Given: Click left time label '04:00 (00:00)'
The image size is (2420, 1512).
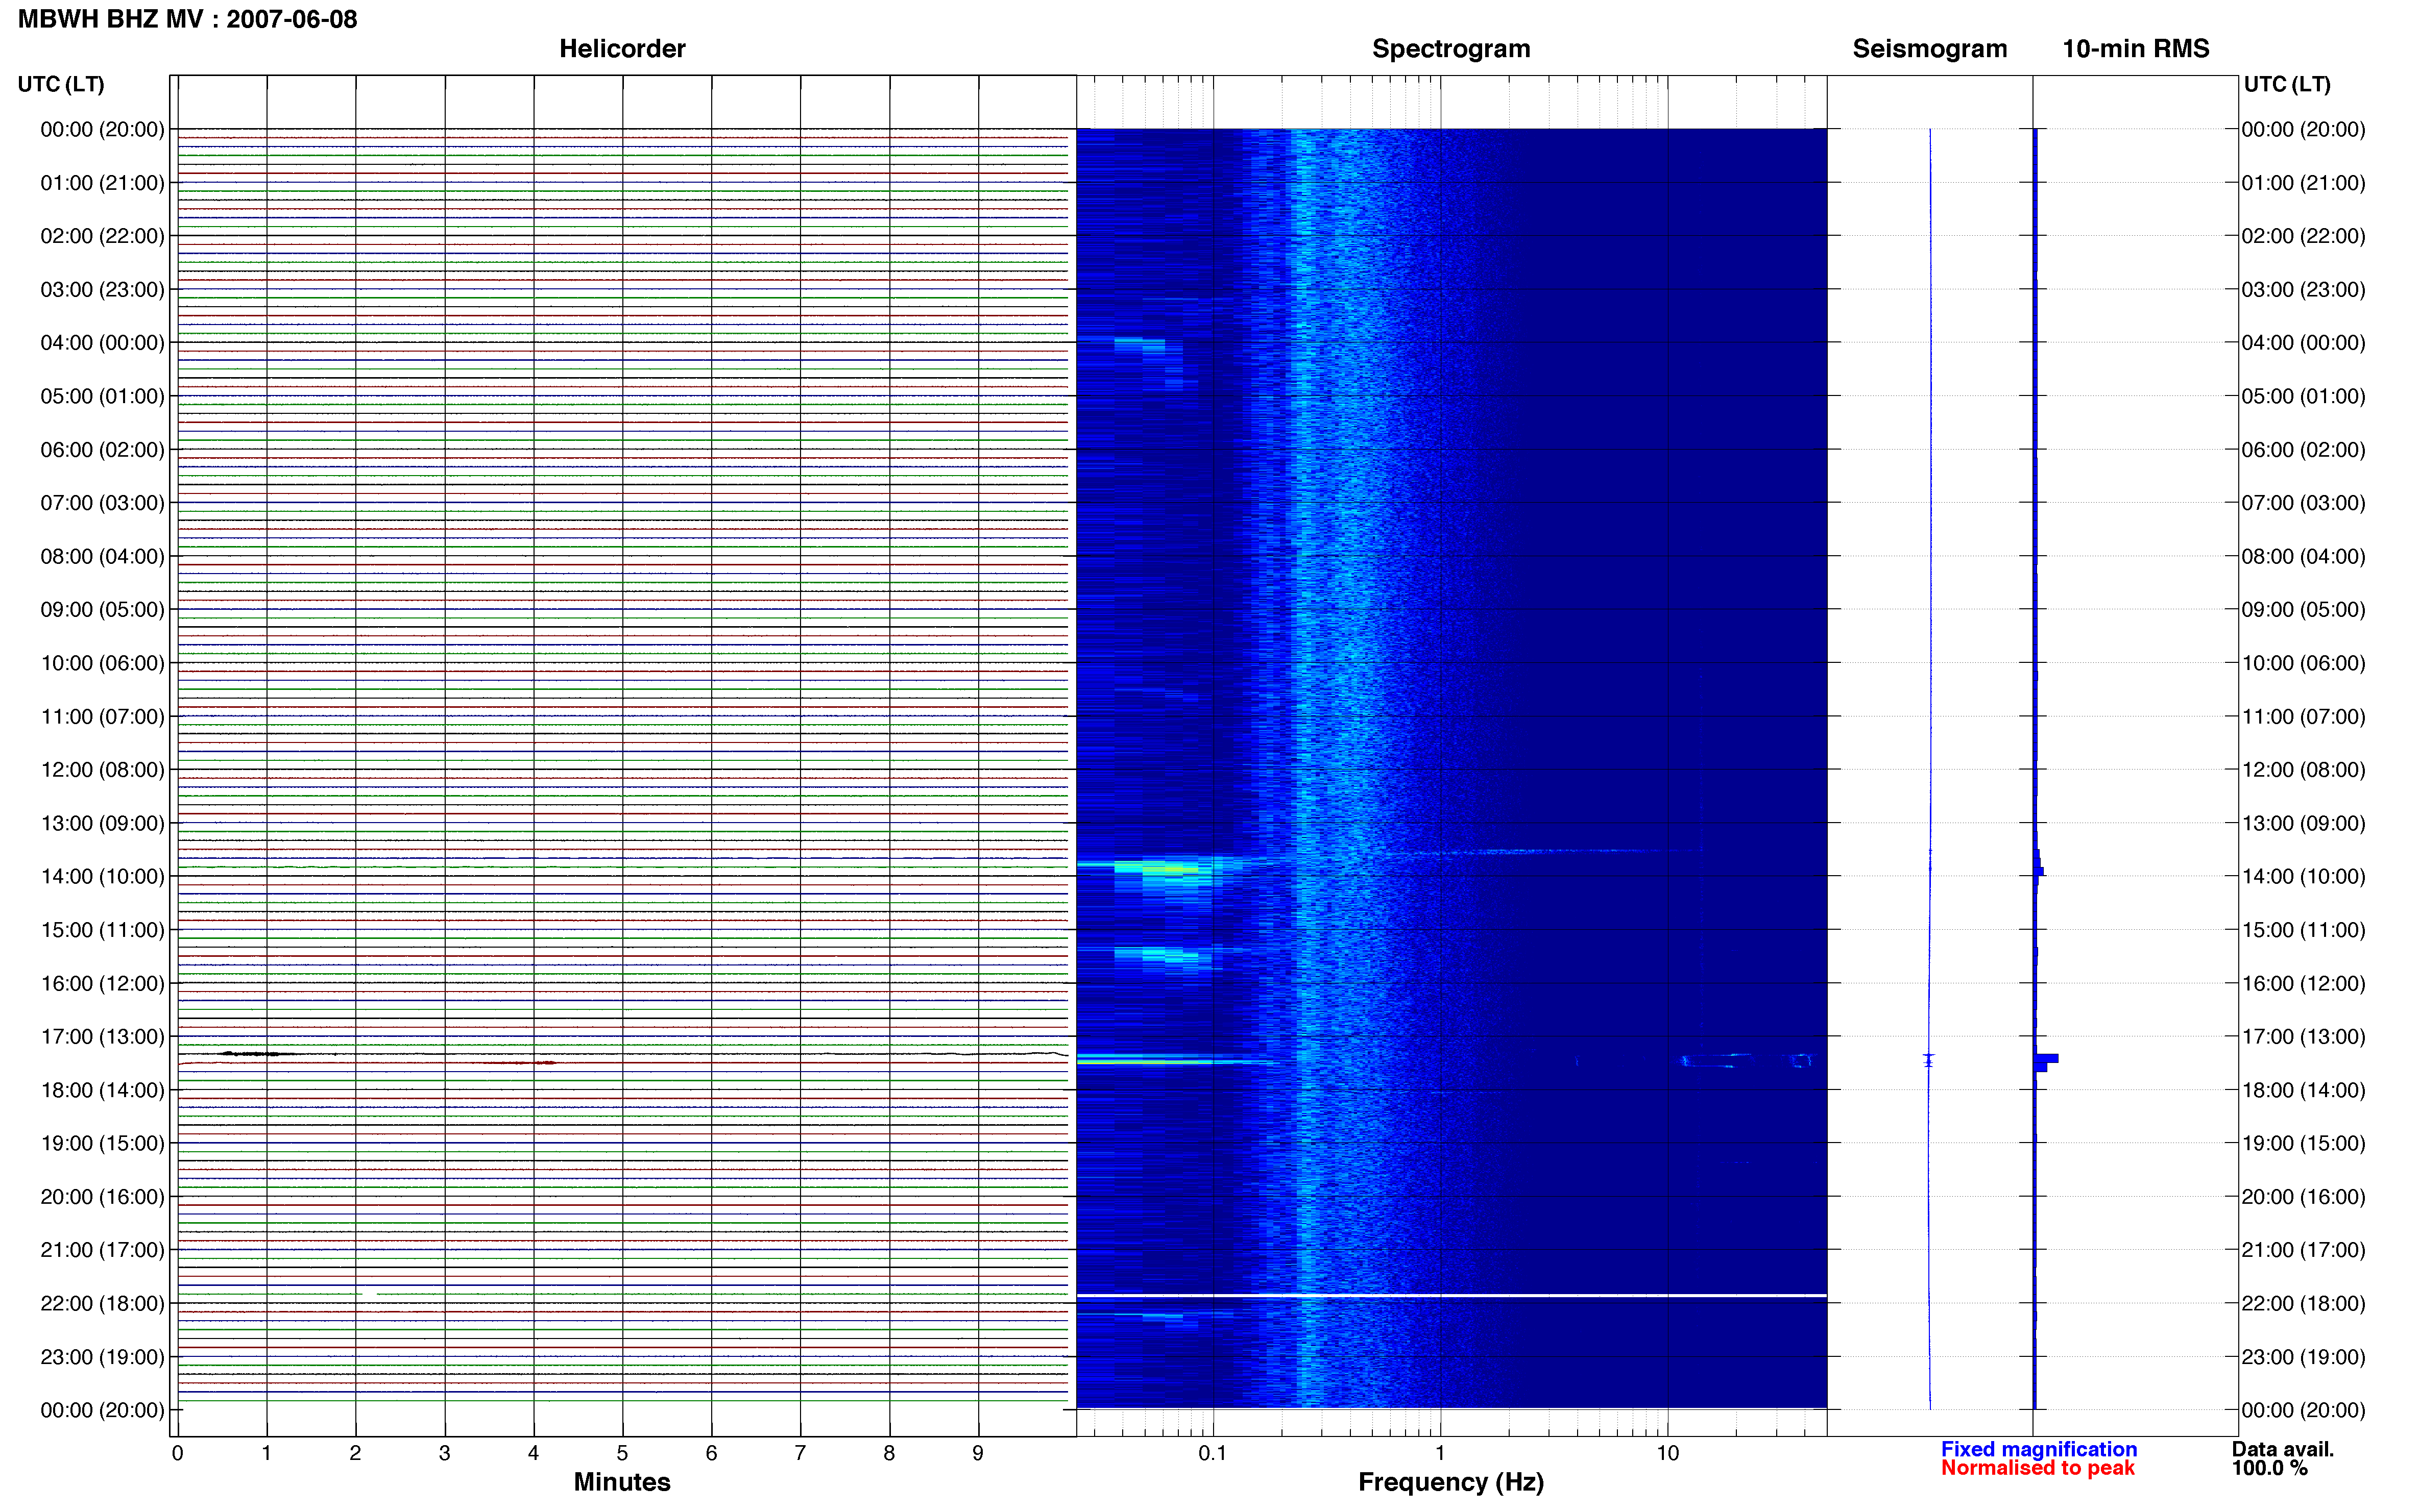Looking at the screenshot, I should click(102, 343).
